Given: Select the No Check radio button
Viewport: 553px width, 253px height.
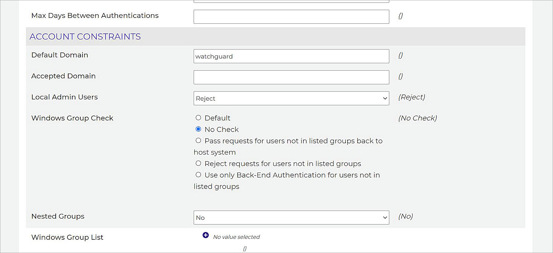Looking at the screenshot, I should click(x=198, y=129).
